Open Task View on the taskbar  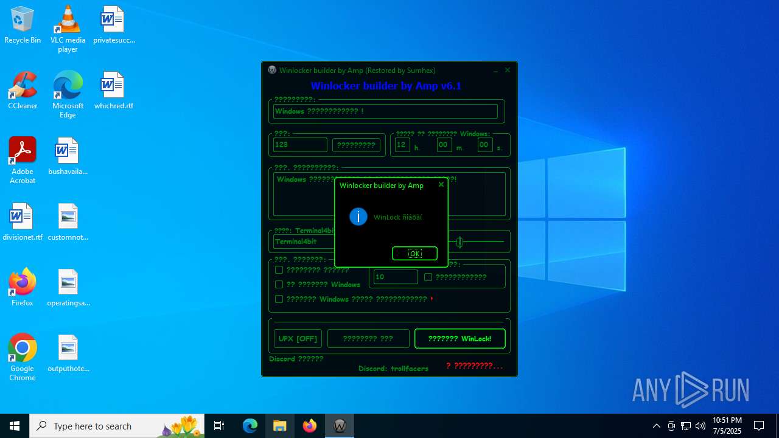click(x=219, y=426)
